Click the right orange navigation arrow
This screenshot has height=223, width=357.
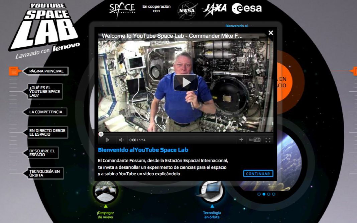355,71
